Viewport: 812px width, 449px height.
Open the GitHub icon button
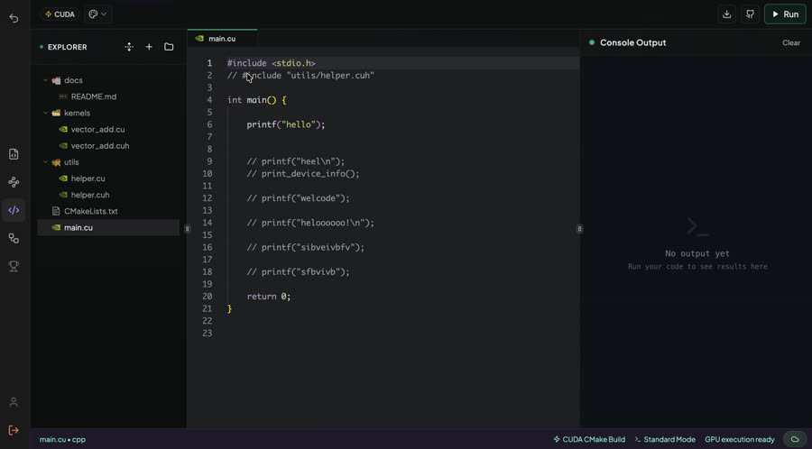click(750, 14)
